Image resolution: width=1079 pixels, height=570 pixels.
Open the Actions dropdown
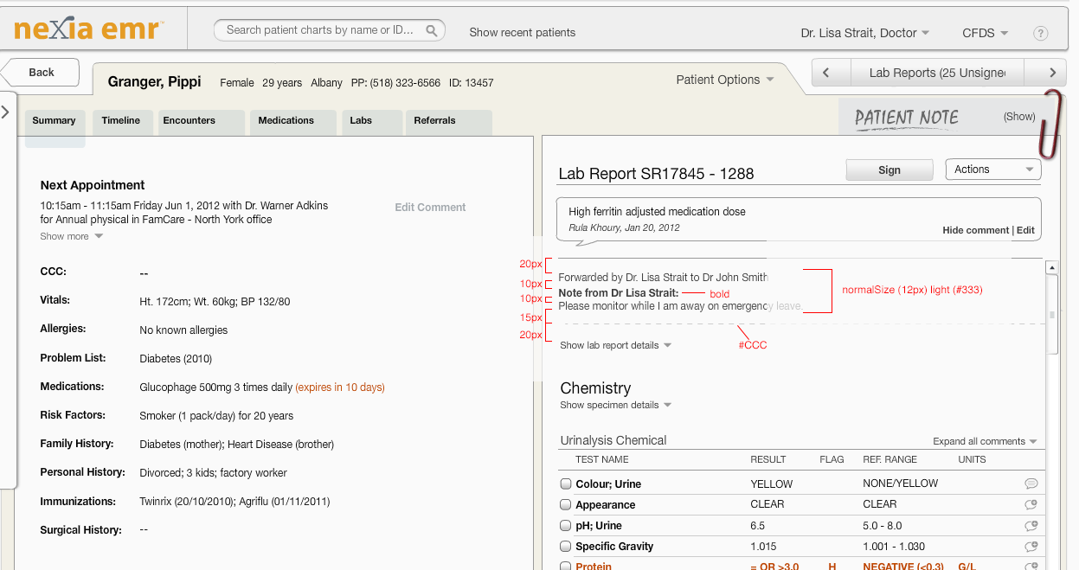pos(992,170)
